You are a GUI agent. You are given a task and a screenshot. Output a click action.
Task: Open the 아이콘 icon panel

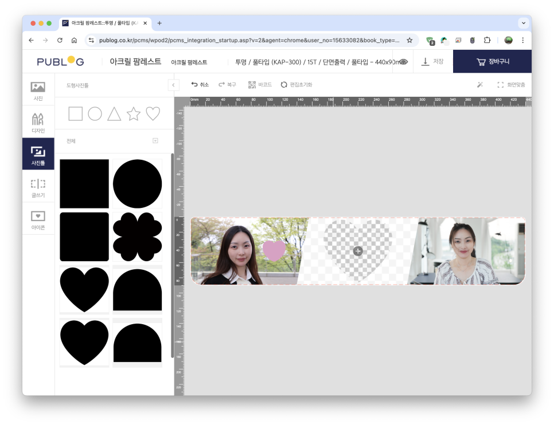(38, 219)
